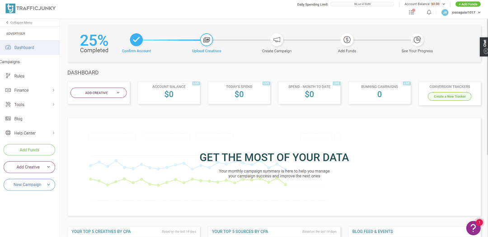Screen dimensions: 488x237
Task: Open the ADD CREATIVE dropdown on dashboard
Action: click(x=99, y=93)
